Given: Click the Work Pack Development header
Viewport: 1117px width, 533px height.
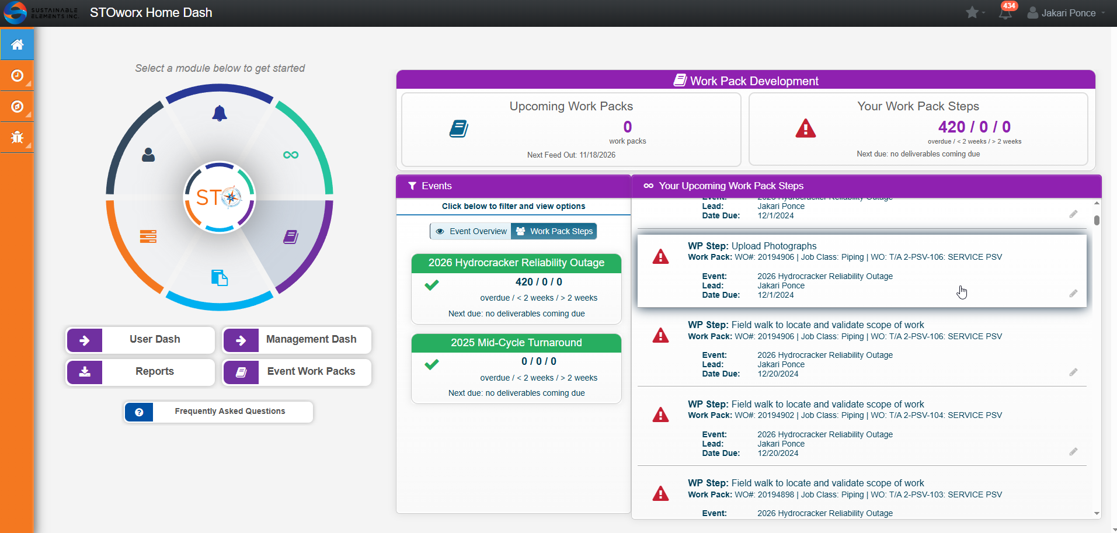Looking at the screenshot, I should point(746,81).
